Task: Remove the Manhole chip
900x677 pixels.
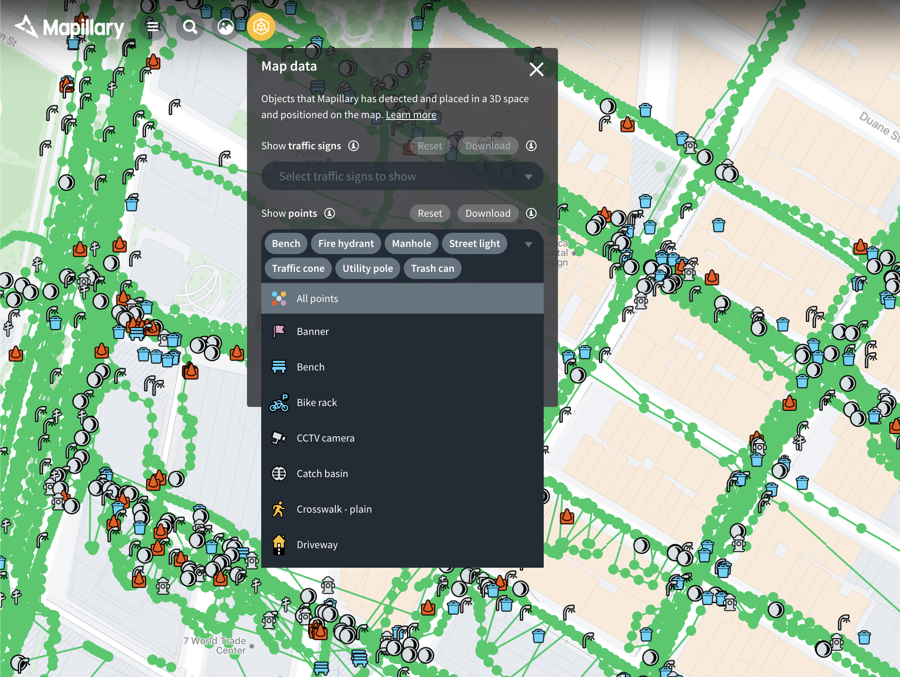Action: tap(411, 243)
